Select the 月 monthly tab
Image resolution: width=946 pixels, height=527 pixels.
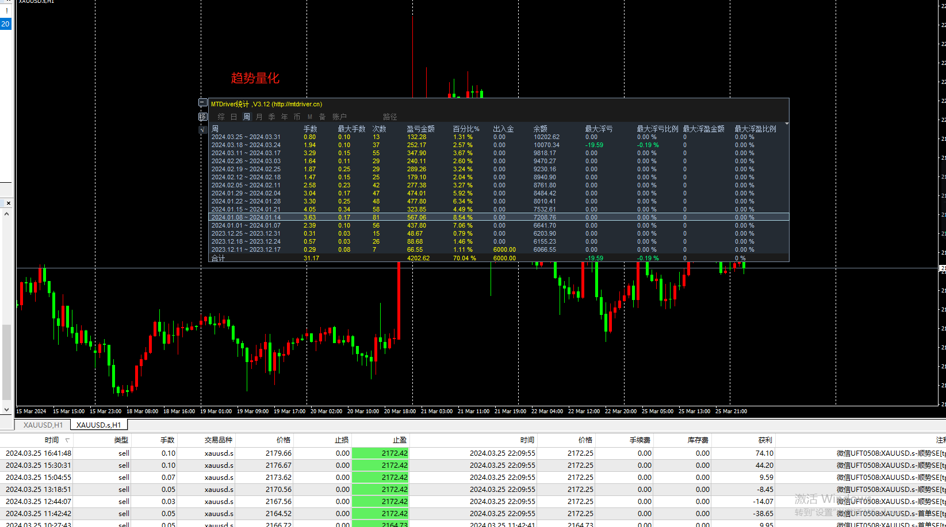[x=259, y=117]
